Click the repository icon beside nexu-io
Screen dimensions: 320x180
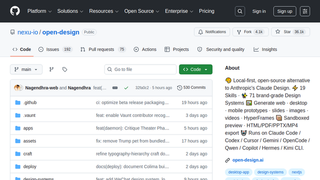click(x=12, y=32)
